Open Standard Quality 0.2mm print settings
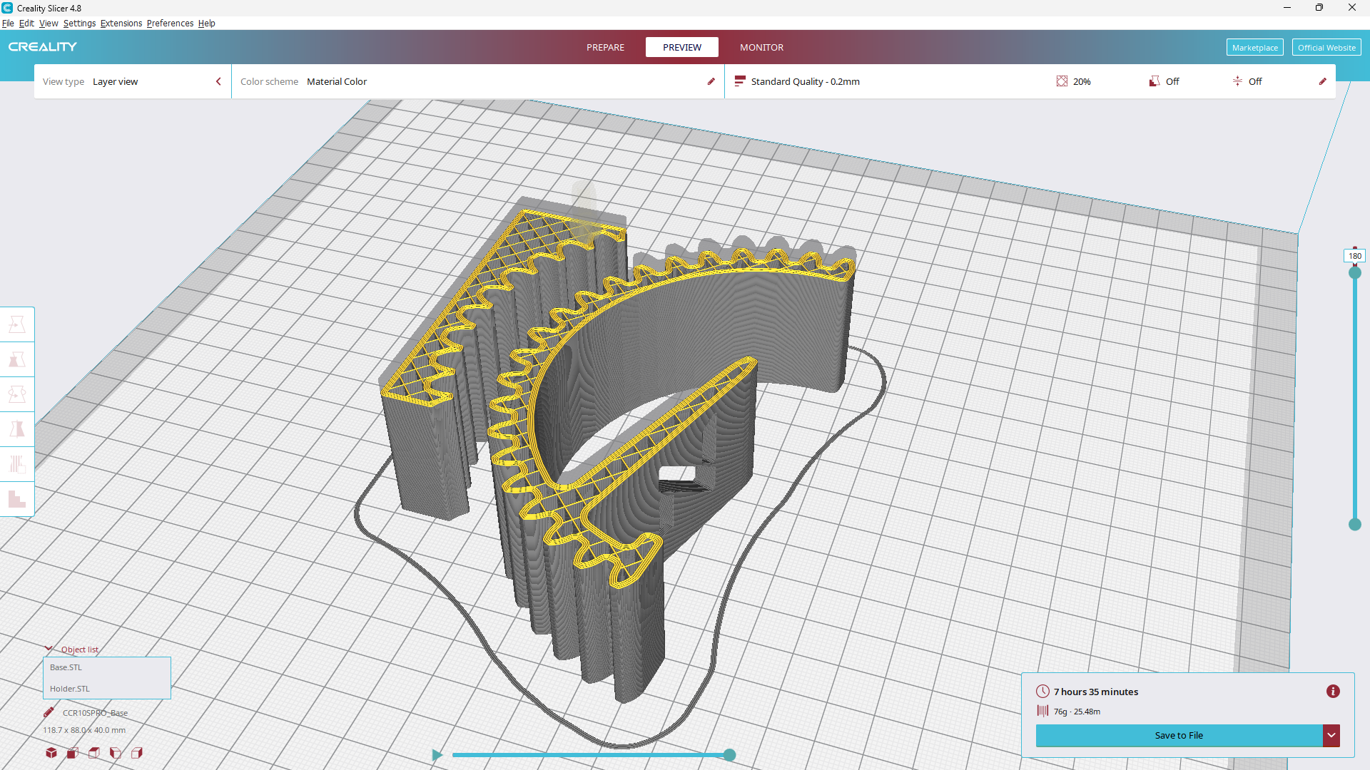The image size is (1370, 770). (805, 81)
